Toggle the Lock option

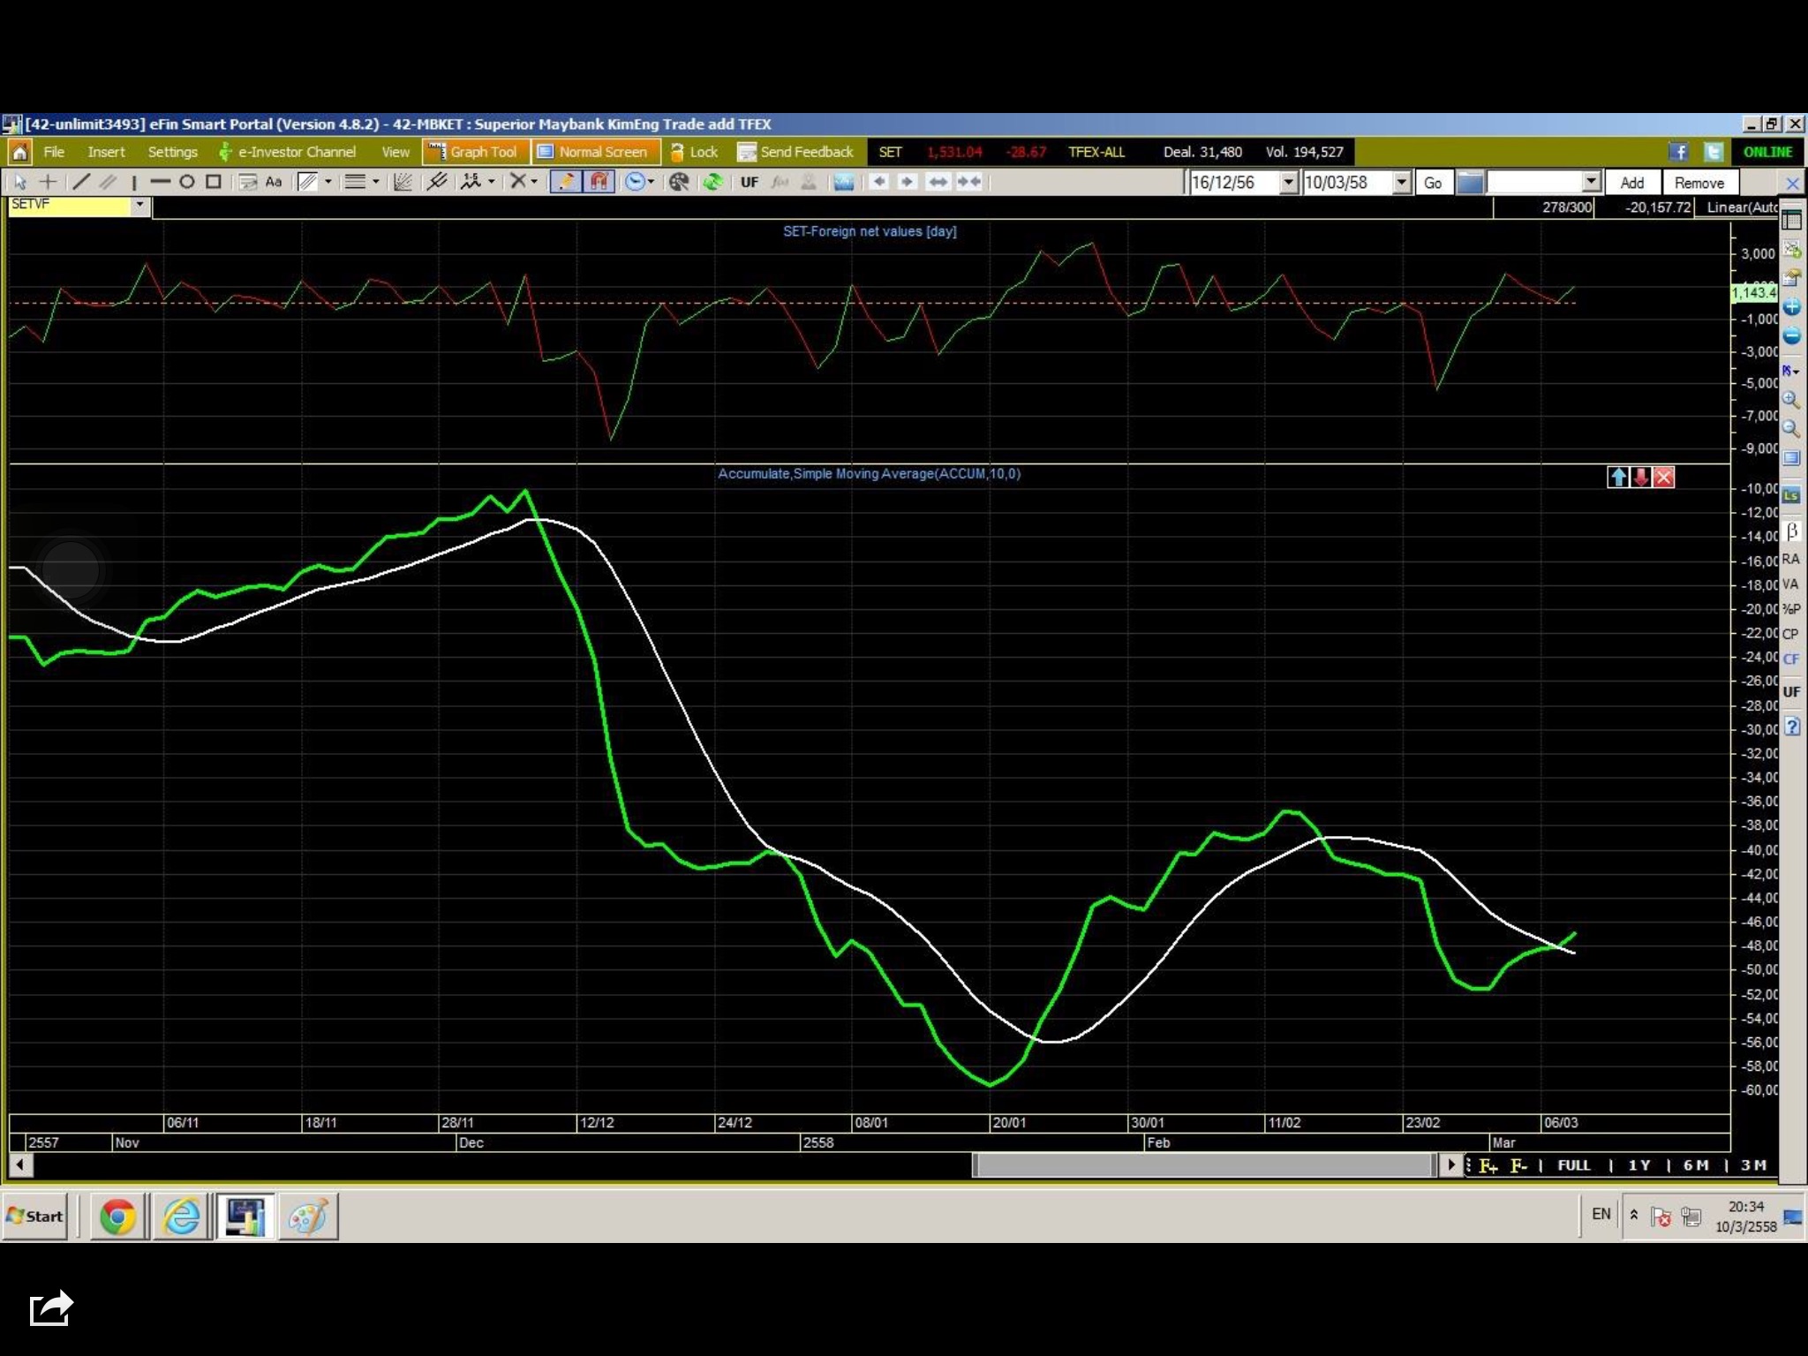pos(694,152)
